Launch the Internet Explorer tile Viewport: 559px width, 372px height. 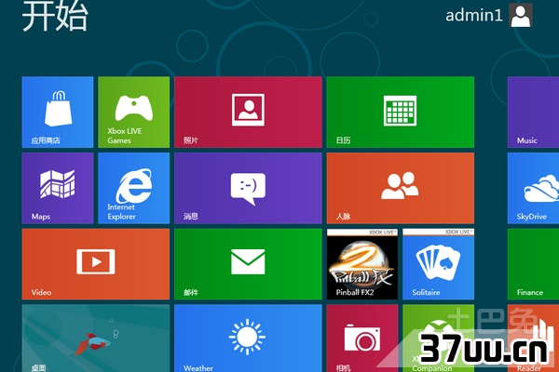point(133,188)
